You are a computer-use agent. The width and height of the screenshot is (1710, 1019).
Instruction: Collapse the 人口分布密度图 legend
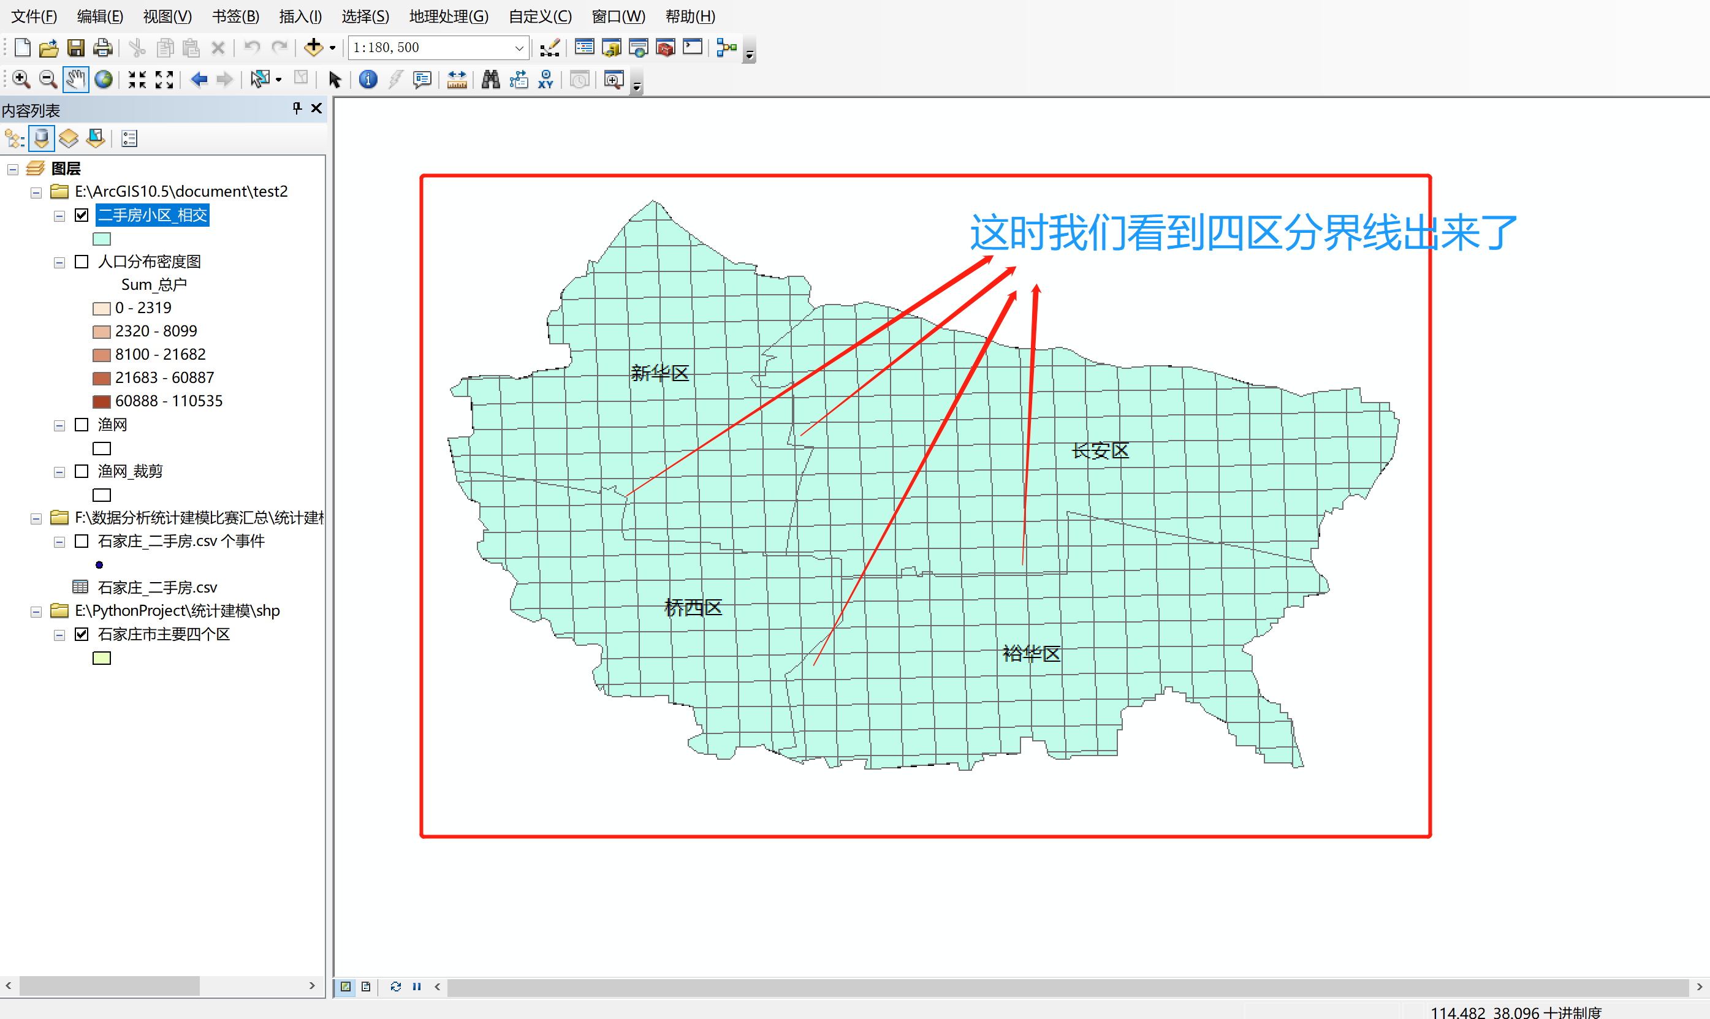pos(59,262)
